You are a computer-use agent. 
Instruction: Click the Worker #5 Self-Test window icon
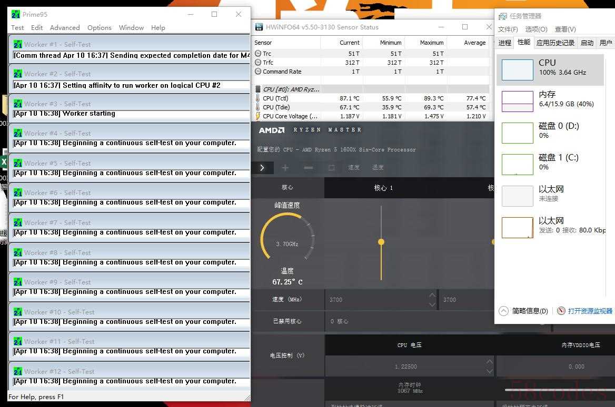[x=18, y=163]
